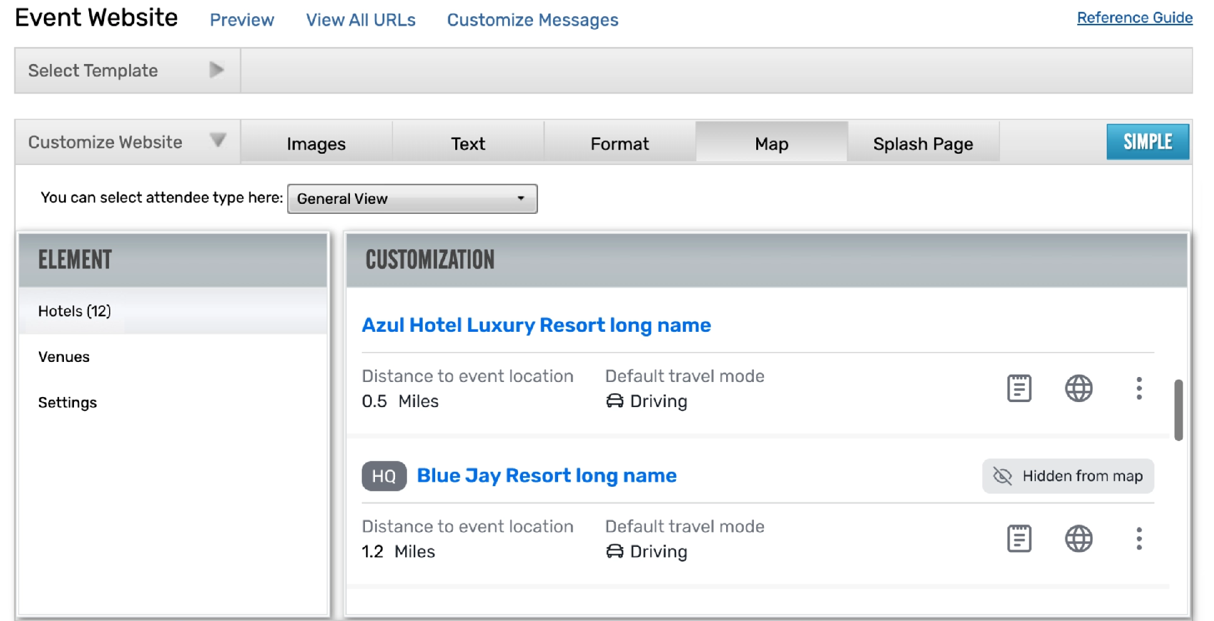Click the Preview link

[x=241, y=20]
